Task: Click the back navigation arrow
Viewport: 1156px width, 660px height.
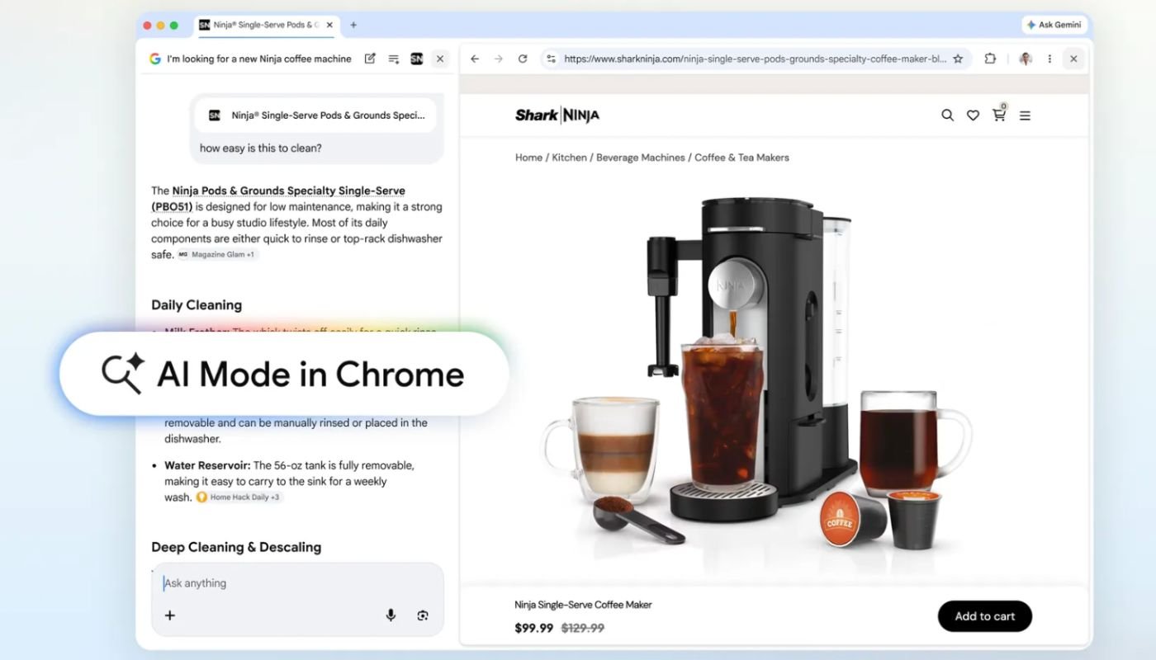Action: point(474,59)
